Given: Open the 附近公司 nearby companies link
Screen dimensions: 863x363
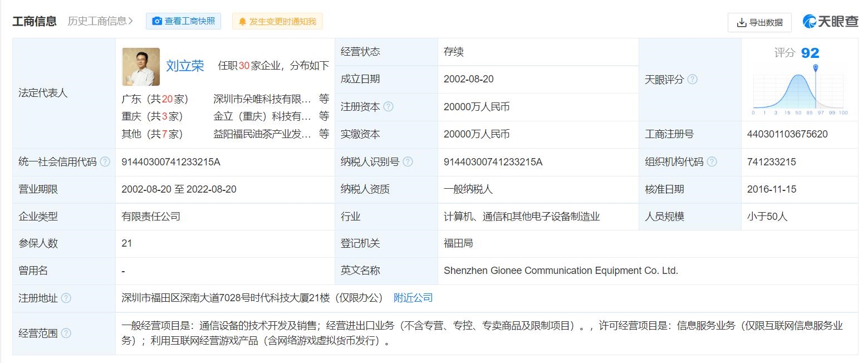Looking at the screenshot, I should 413,298.
